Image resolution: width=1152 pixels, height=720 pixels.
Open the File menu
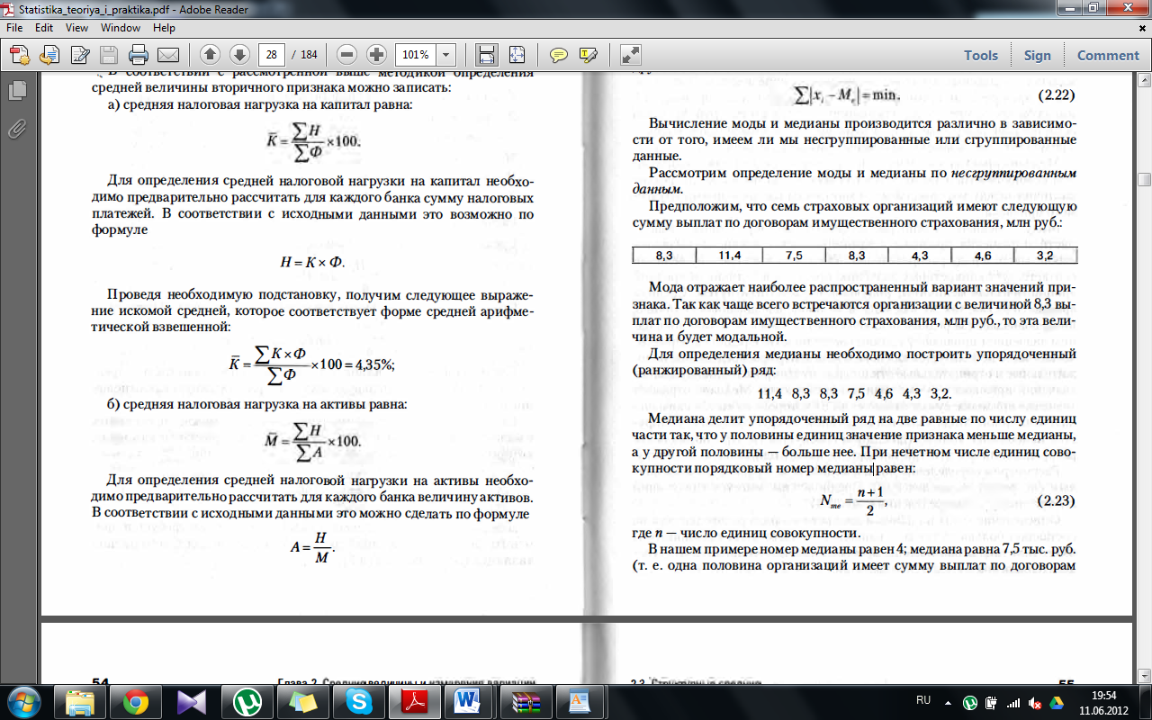point(15,28)
